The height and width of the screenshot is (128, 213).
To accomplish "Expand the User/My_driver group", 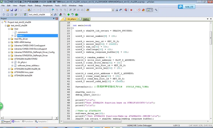I will pyautogui.click(x=9, y=39).
